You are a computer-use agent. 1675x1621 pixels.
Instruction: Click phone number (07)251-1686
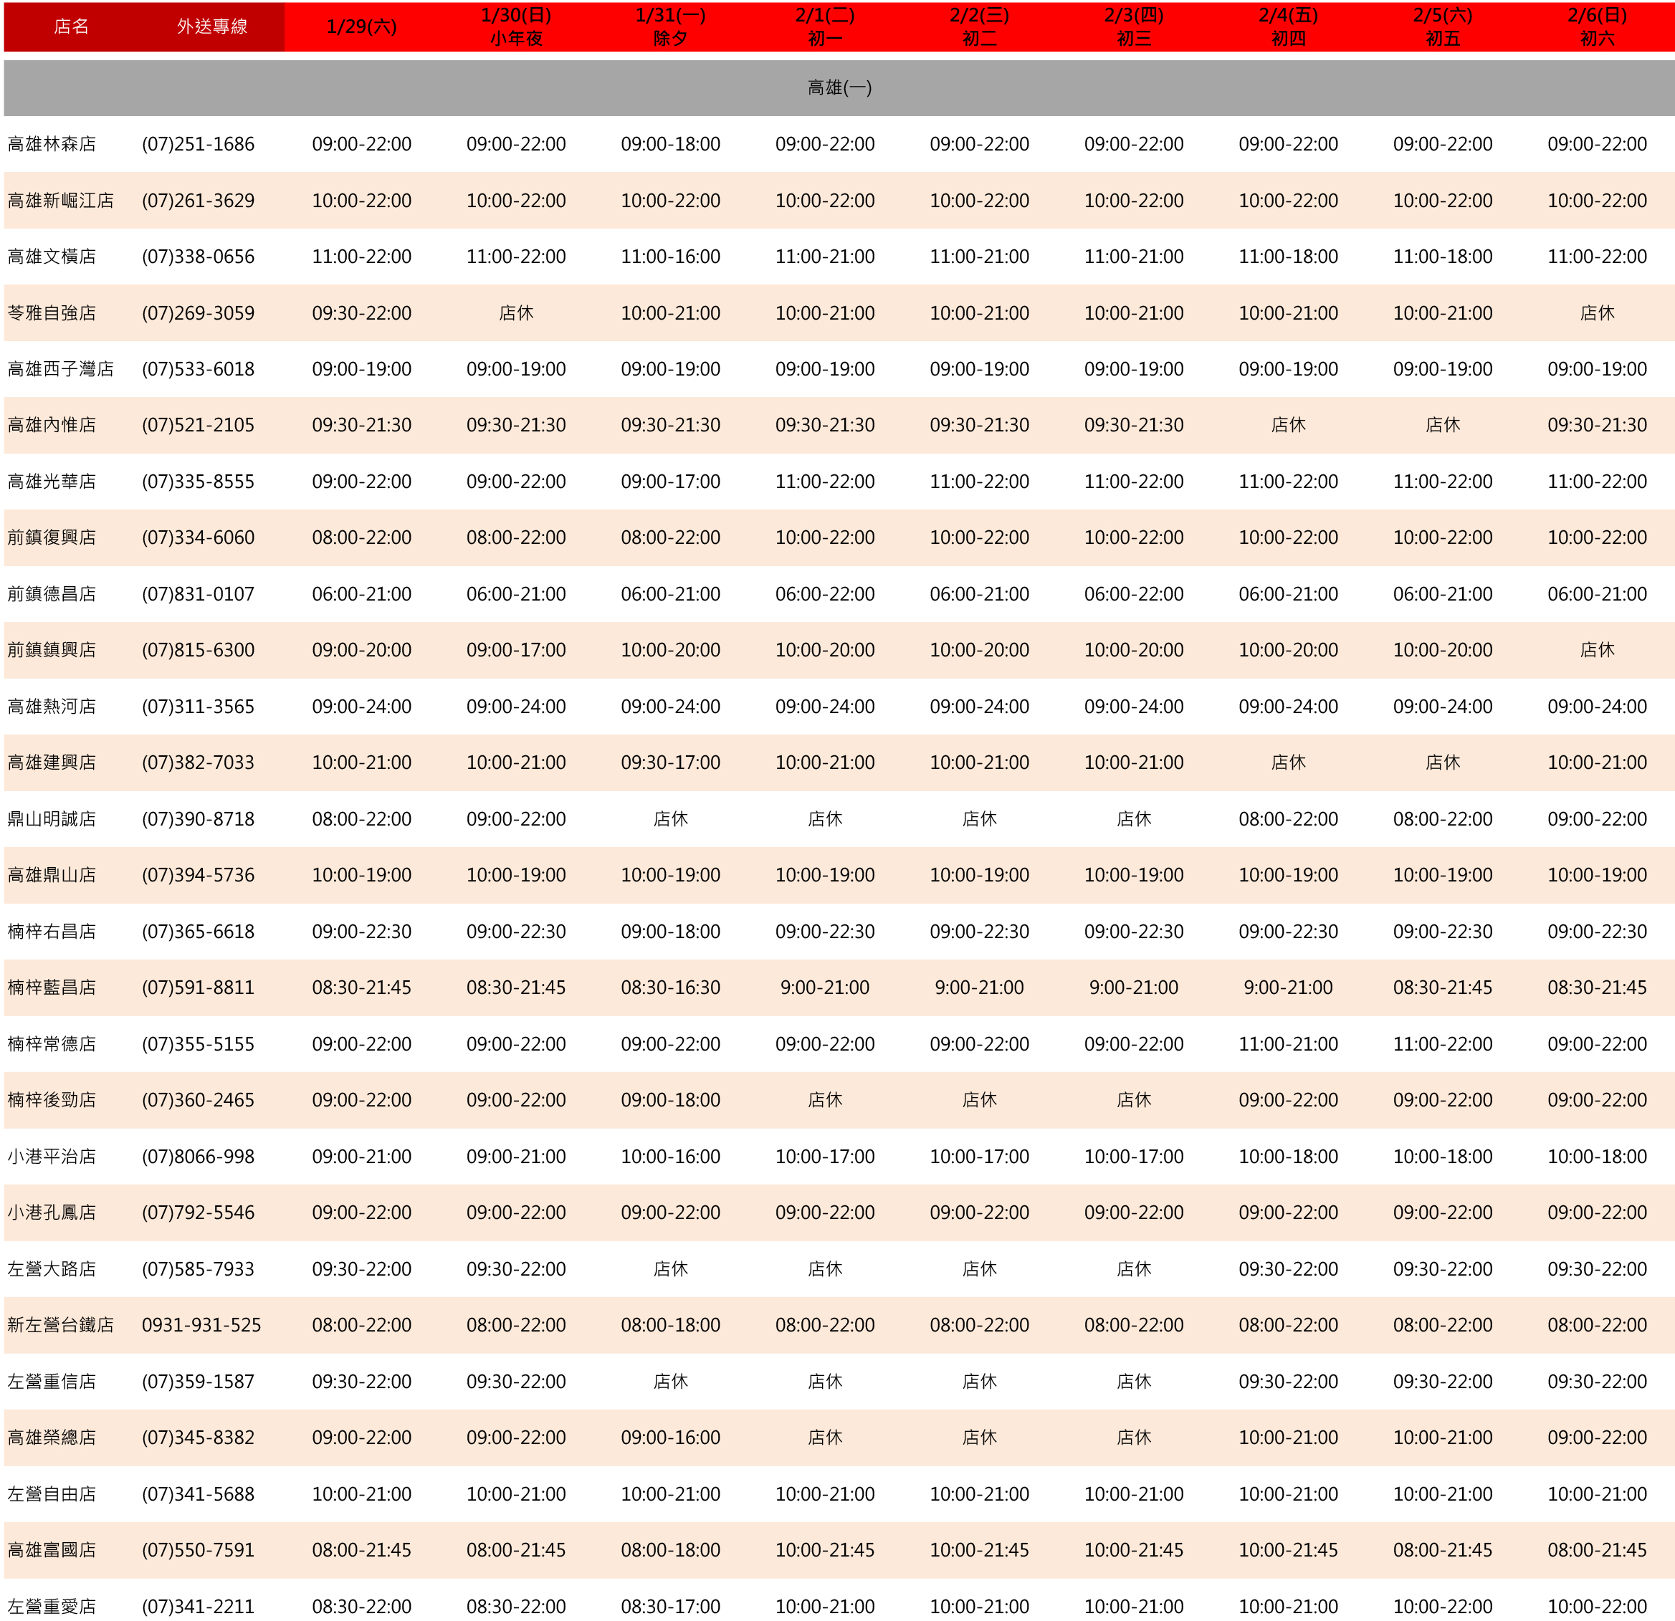[x=199, y=145]
